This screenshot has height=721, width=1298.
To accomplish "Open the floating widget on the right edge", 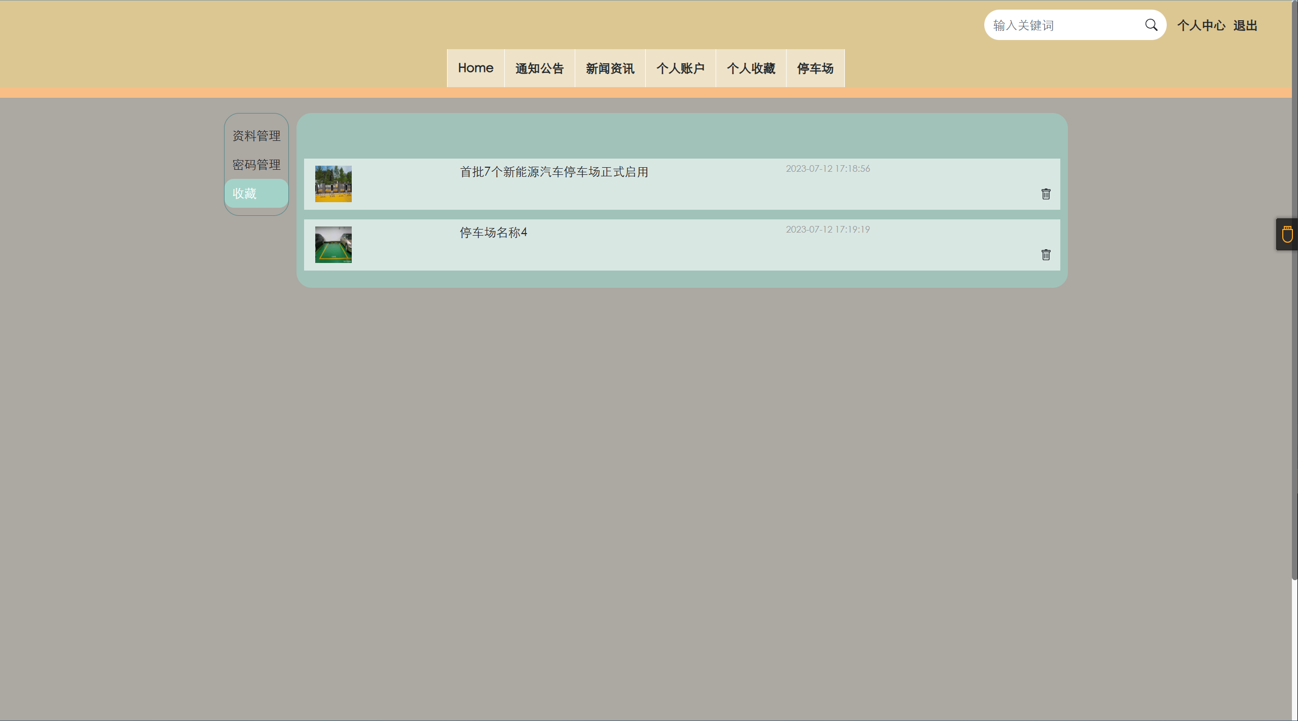I will click(x=1287, y=235).
